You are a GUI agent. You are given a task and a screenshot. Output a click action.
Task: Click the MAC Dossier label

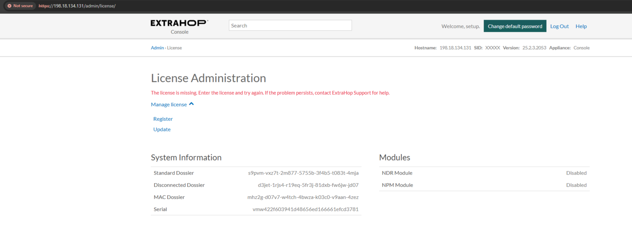[169, 197]
